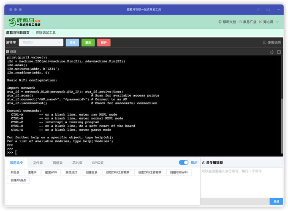Open 帮助文档 help docs link
Screen dimensions: 288x211
(x=227, y=22)
